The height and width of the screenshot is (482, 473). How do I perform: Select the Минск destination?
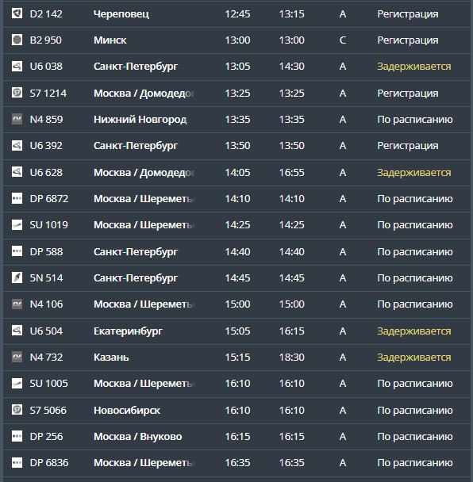pos(110,40)
